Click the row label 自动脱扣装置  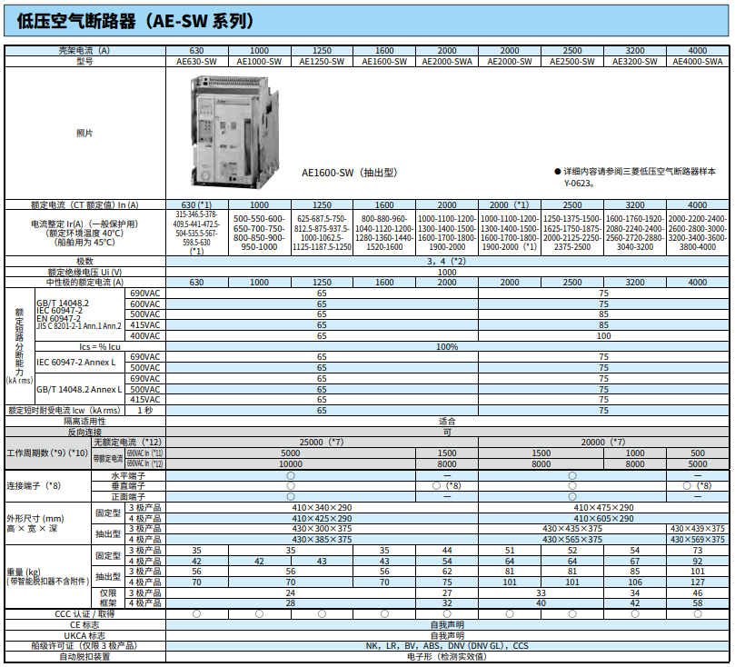point(84,657)
